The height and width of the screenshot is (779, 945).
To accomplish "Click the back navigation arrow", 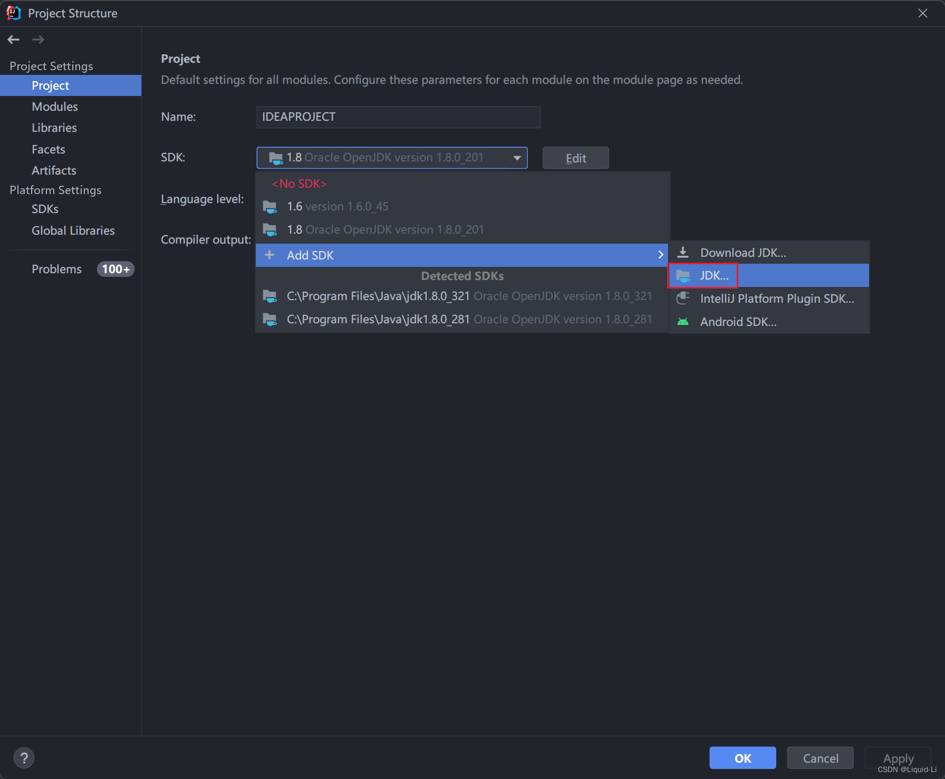I will click(x=14, y=40).
